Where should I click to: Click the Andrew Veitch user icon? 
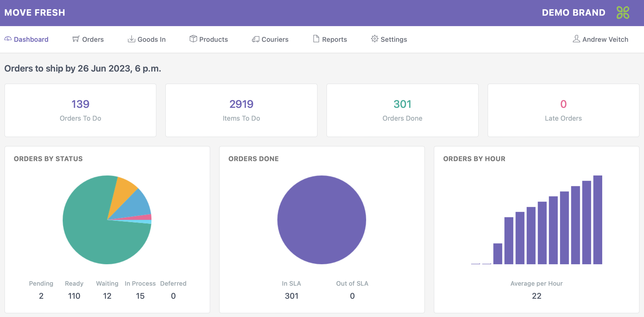click(x=576, y=39)
